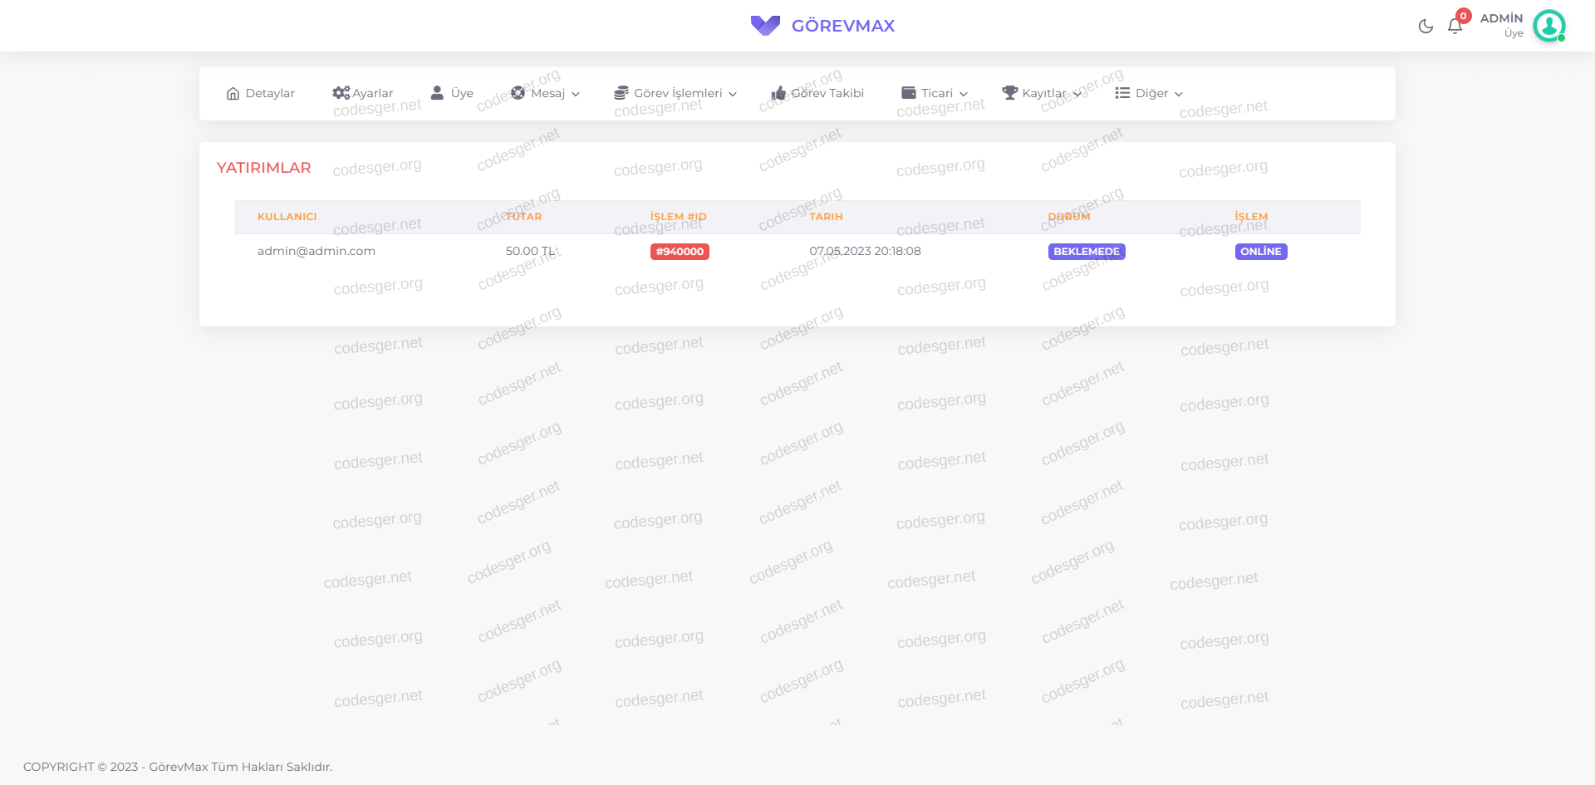Click the KULLANICI column header
Screen dimensions: 1595x785
coord(287,217)
